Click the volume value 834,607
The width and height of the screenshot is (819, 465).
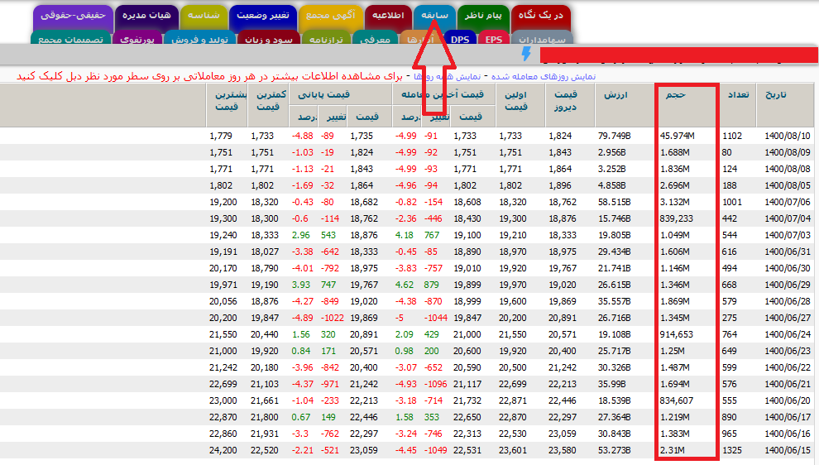(x=677, y=400)
